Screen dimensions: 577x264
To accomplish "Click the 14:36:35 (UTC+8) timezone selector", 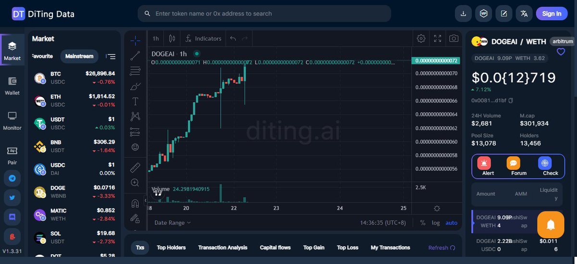I will pyautogui.click(x=383, y=223).
